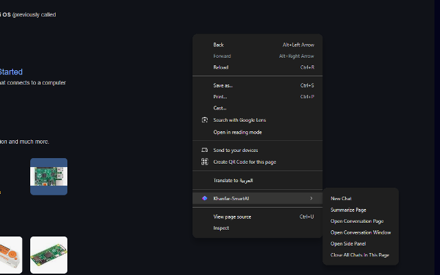Open View page source

click(232, 217)
